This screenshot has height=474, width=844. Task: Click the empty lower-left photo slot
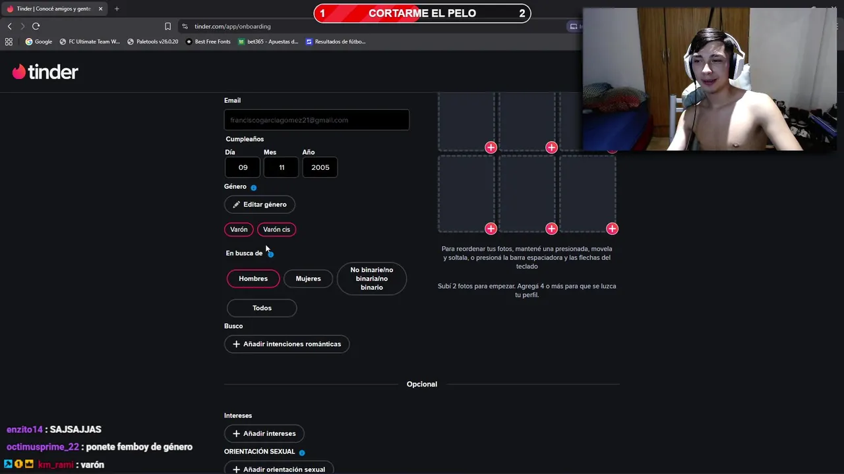tap(466, 193)
